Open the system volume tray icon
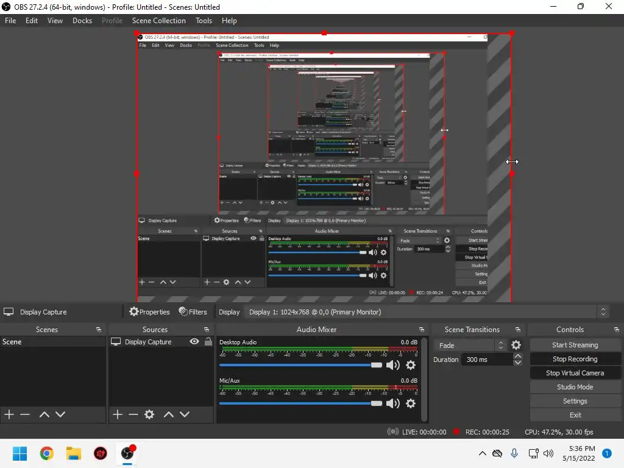Viewport: 624px width, 468px height. (x=548, y=453)
